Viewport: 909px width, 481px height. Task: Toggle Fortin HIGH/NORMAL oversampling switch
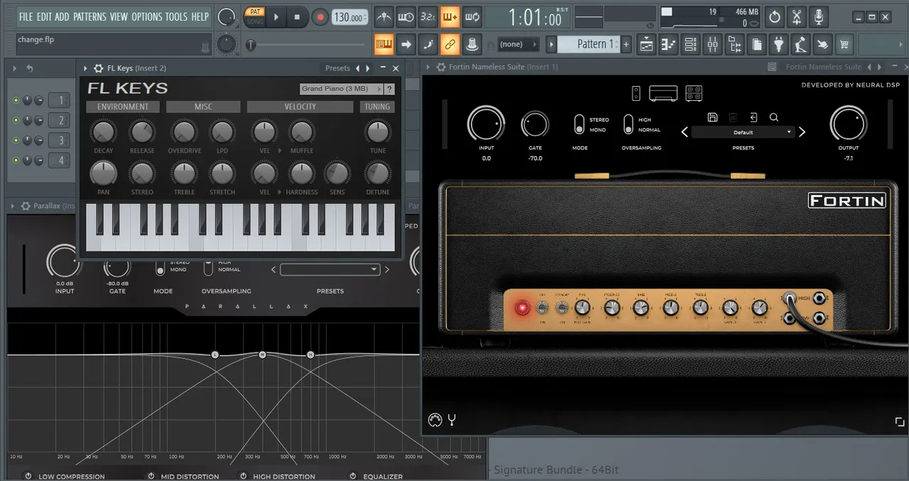coord(628,124)
